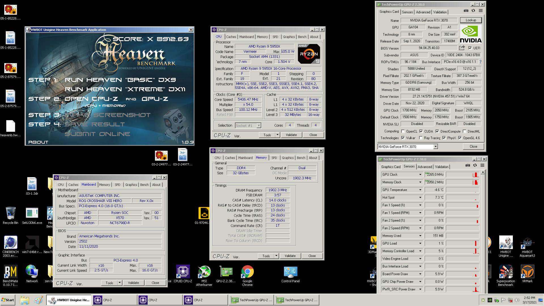The image size is (544, 306).
Task: Open Superposition Benchmark desktop shortcut
Action: point(506,276)
